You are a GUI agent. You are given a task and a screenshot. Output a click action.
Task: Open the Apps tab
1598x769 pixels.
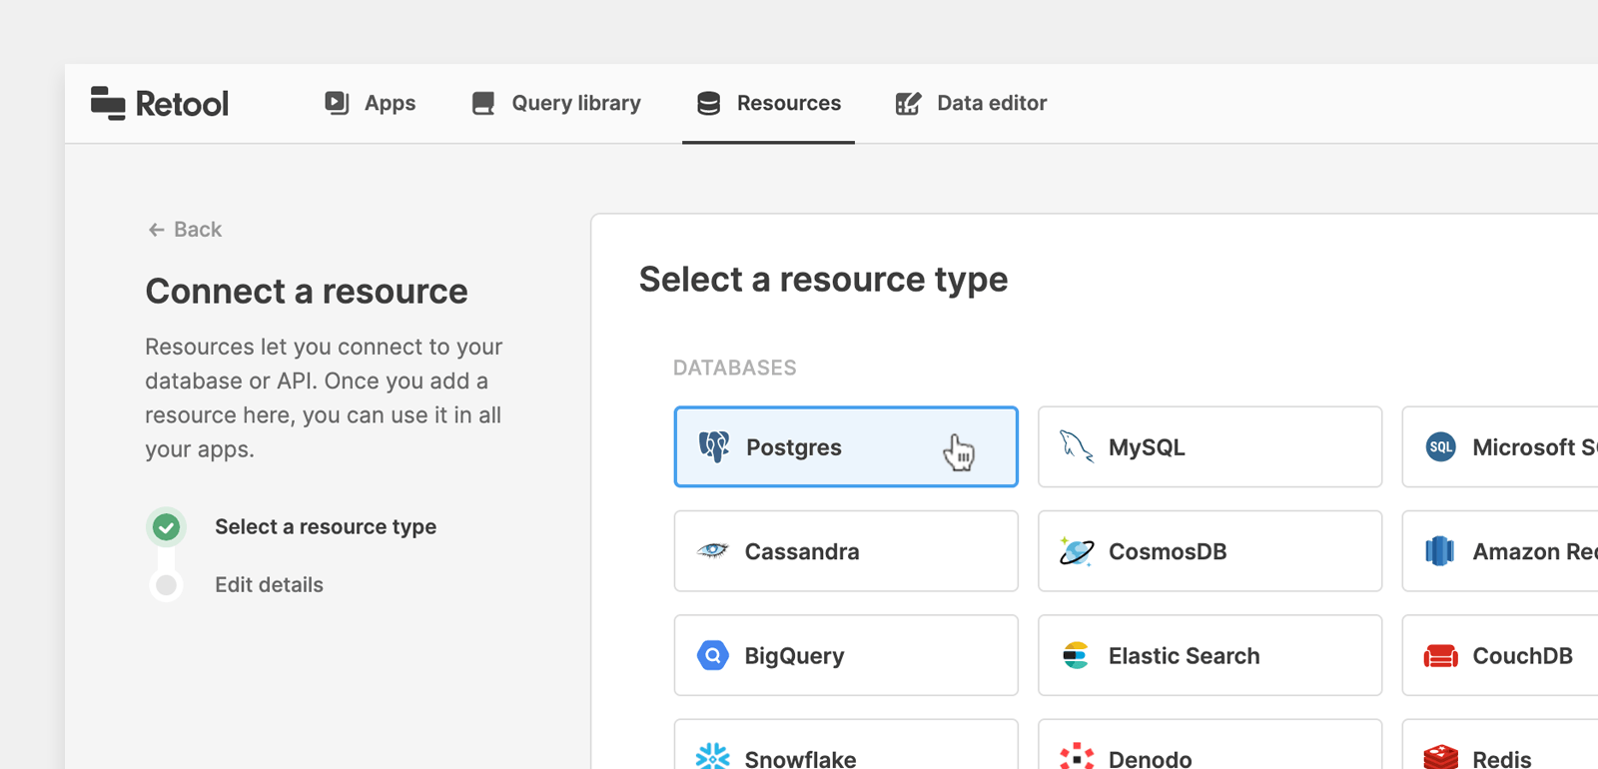click(x=371, y=103)
